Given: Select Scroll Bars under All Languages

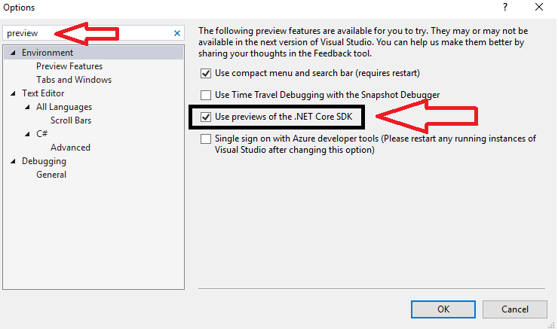Looking at the screenshot, I should (x=71, y=120).
